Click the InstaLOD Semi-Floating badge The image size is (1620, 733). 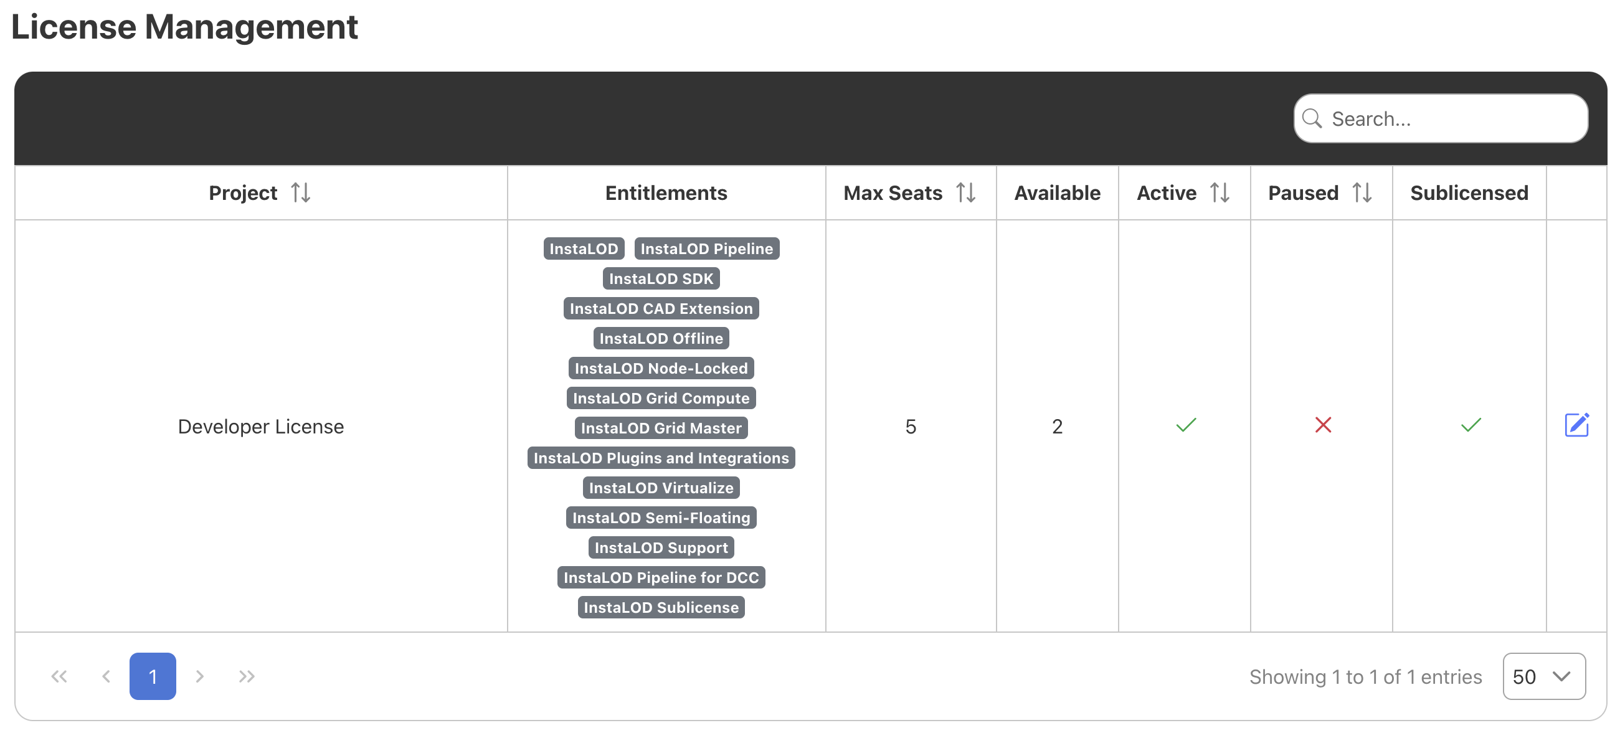pos(661,518)
